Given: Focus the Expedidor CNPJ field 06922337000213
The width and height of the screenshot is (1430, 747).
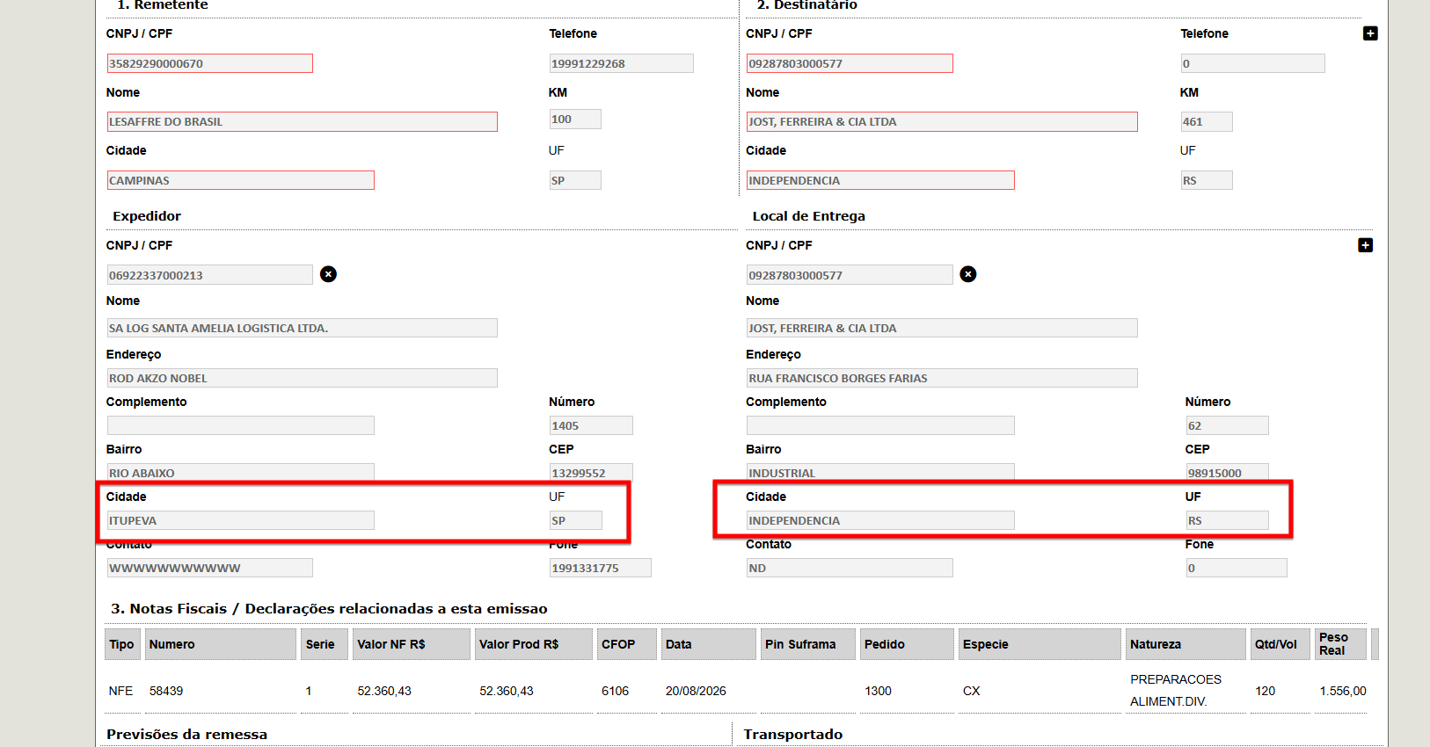Looking at the screenshot, I should [209, 275].
